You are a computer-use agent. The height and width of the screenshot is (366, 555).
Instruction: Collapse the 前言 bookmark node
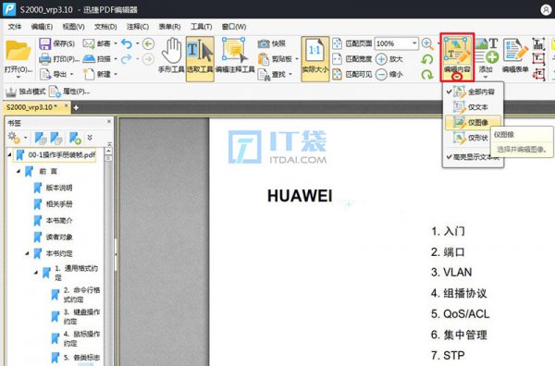18,171
